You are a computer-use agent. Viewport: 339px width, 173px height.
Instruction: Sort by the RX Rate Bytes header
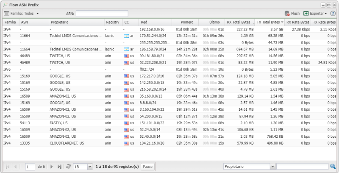(297, 22)
